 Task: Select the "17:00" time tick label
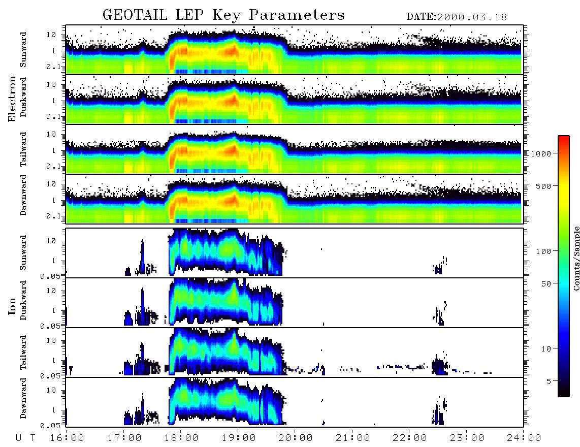pyautogui.click(x=124, y=438)
